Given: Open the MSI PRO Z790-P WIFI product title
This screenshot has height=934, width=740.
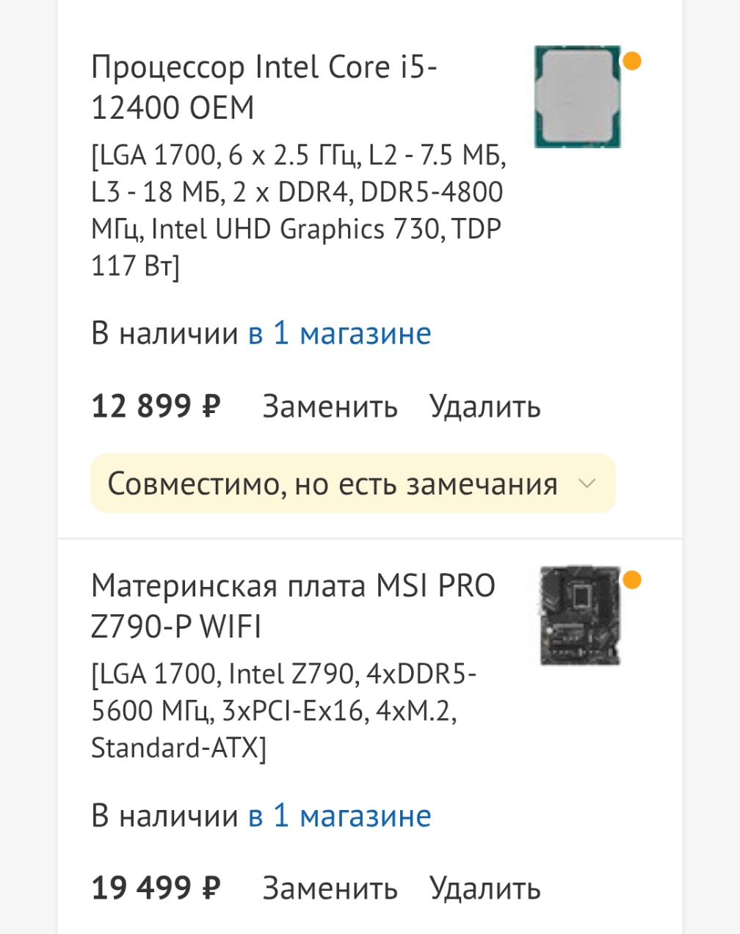Looking at the screenshot, I should 294,606.
